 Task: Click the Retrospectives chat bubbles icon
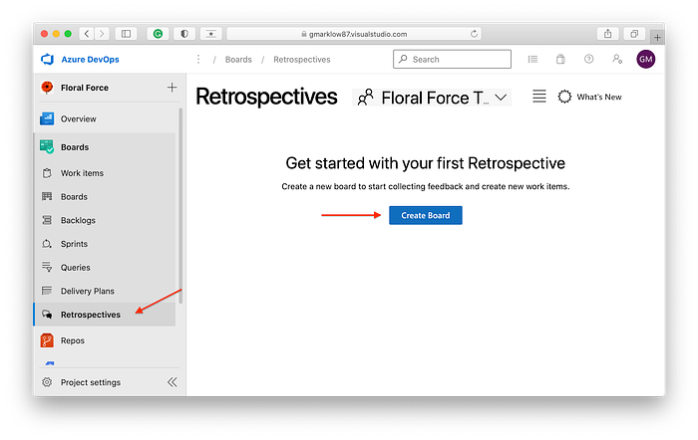[47, 315]
